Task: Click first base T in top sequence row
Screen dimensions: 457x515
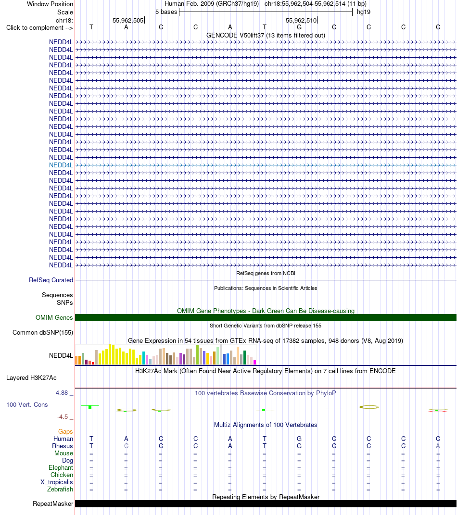Action: (91, 27)
